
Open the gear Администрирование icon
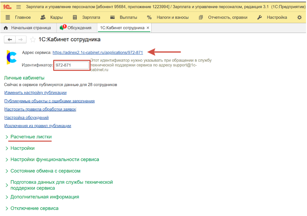point(299,17)
